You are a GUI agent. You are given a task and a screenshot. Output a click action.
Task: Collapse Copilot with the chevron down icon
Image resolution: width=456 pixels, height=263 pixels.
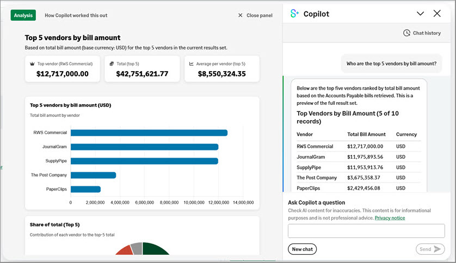(x=420, y=14)
